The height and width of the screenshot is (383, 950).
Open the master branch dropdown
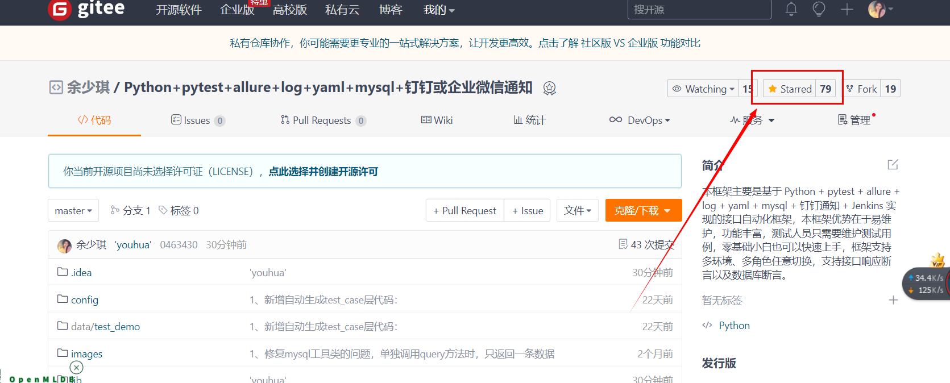[x=73, y=210]
